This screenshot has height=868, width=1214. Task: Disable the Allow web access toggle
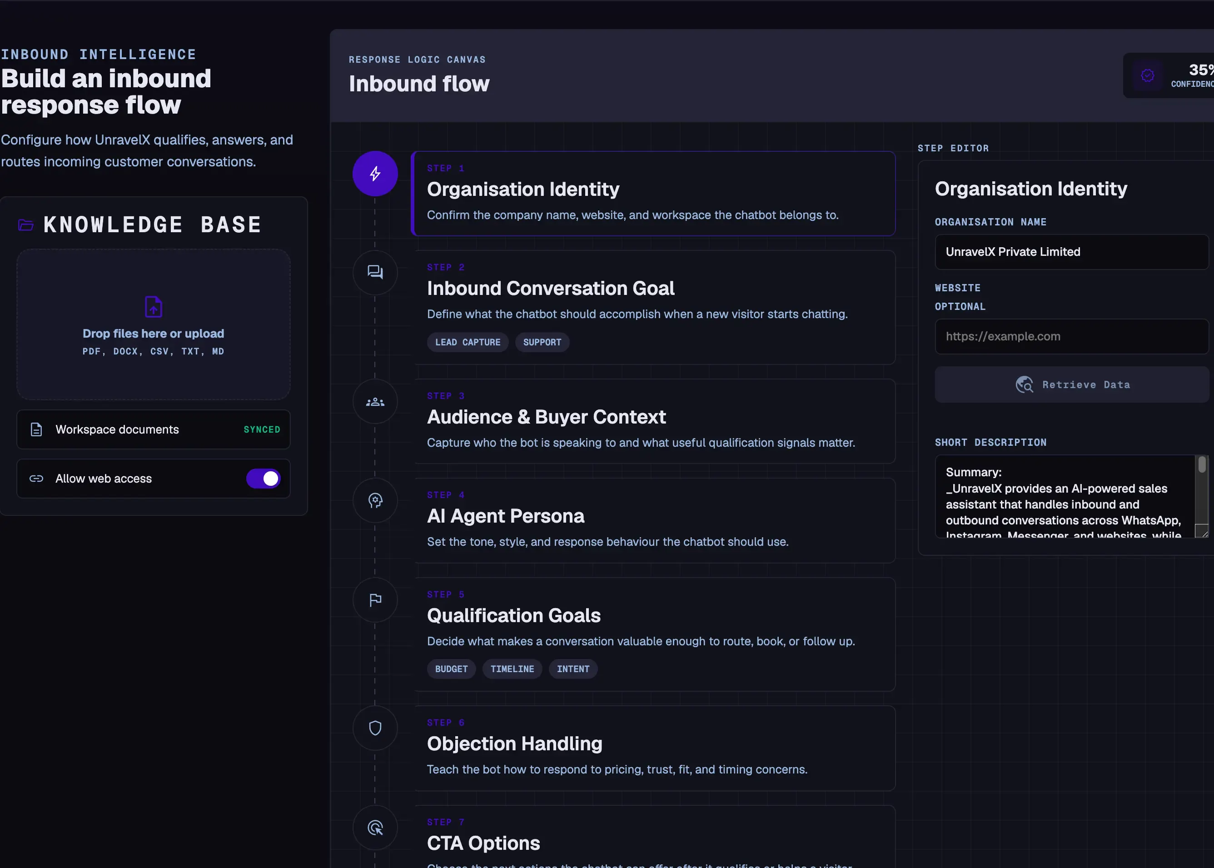264,479
